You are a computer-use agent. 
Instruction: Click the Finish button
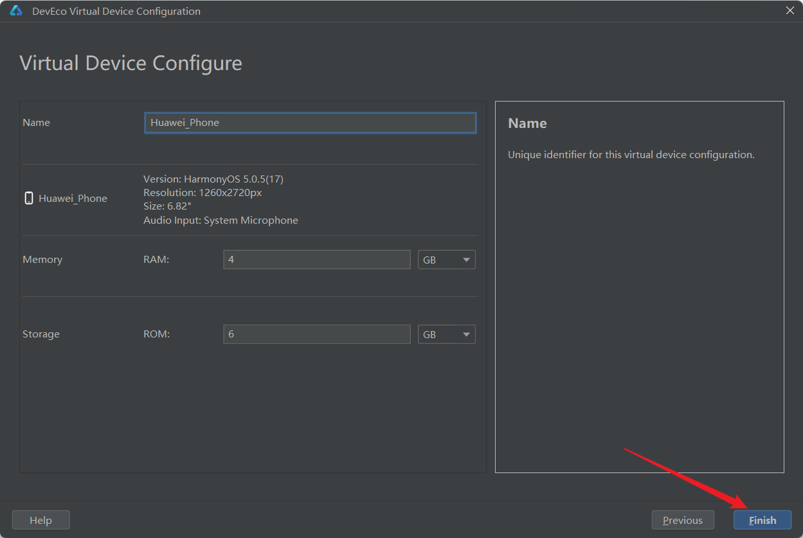click(762, 520)
